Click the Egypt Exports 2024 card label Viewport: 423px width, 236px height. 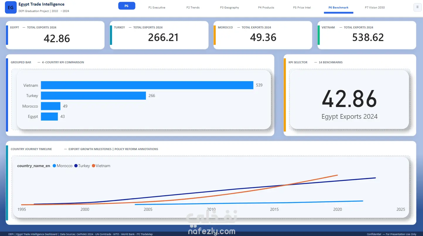pyautogui.click(x=349, y=117)
